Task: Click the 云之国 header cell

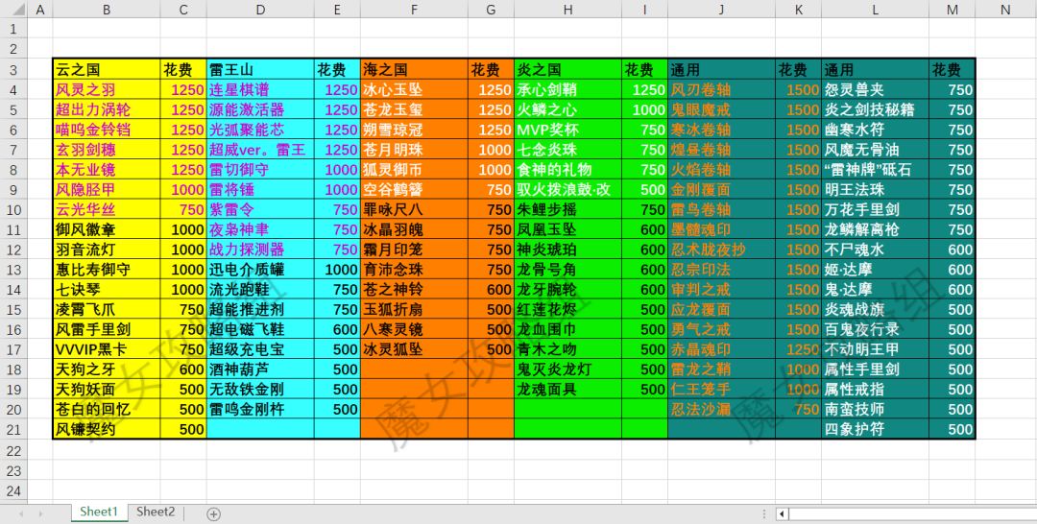Action: [107, 69]
